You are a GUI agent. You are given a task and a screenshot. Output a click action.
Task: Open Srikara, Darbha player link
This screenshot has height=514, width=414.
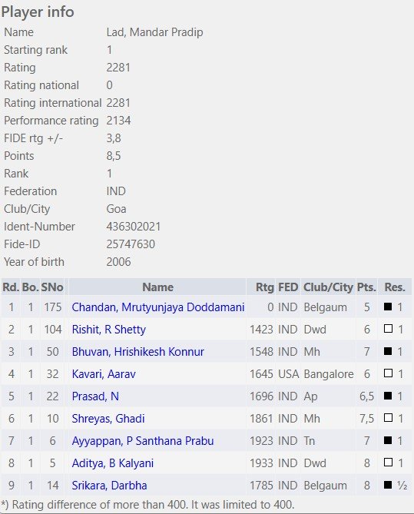[x=110, y=486]
